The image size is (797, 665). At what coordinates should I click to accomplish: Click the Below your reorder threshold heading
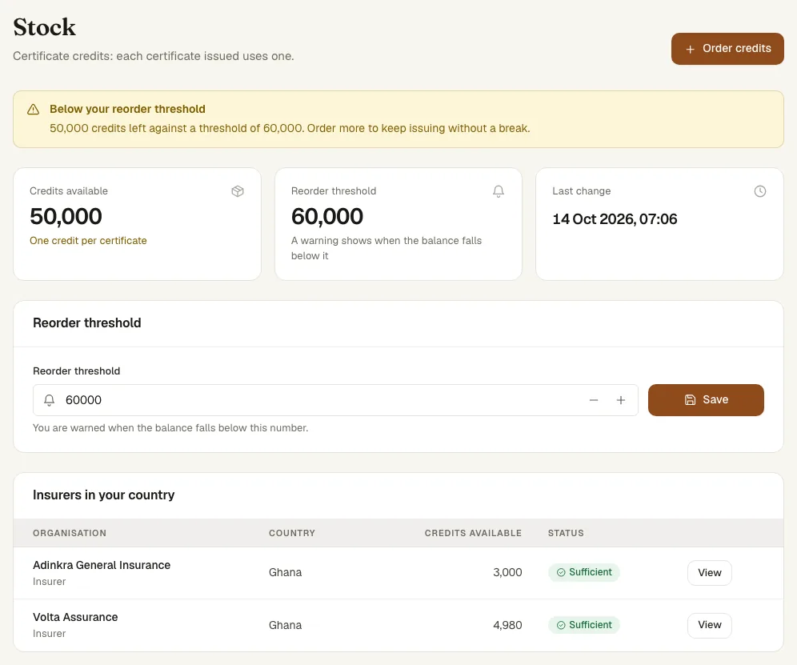pos(127,110)
